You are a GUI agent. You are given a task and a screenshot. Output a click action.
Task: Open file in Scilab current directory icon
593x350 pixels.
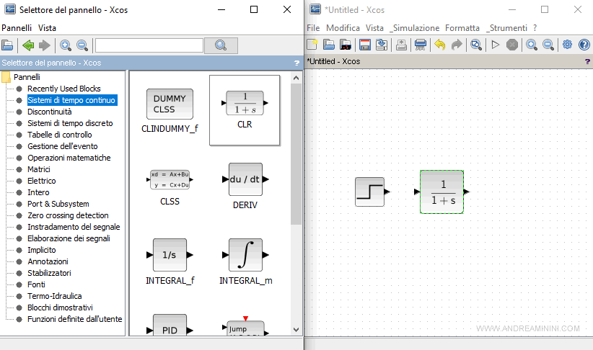click(x=346, y=45)
